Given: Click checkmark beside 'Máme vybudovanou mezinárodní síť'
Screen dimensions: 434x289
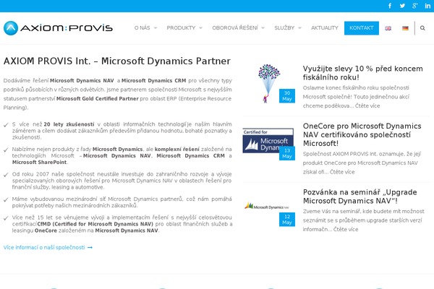Looking at the screenshot, I should pos(6,199).
